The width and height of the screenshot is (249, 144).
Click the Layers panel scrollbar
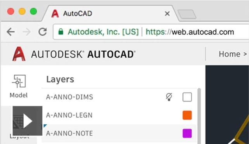pos(199,116)
